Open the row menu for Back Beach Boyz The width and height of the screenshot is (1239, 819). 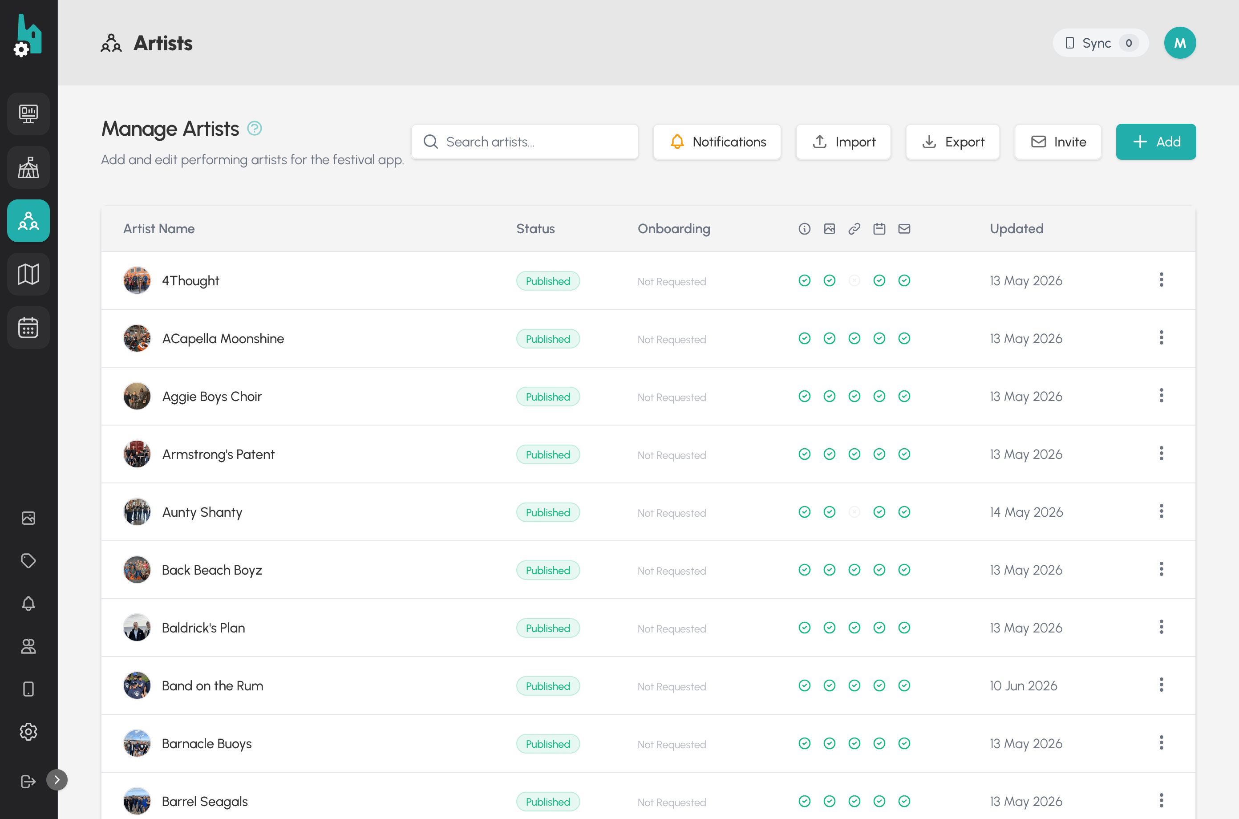(1161, 569)
